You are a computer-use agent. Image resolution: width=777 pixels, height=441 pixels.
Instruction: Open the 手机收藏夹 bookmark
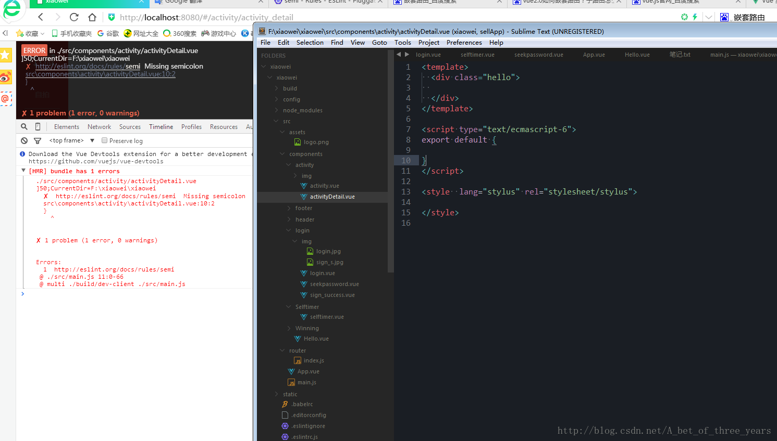point(71,33)
